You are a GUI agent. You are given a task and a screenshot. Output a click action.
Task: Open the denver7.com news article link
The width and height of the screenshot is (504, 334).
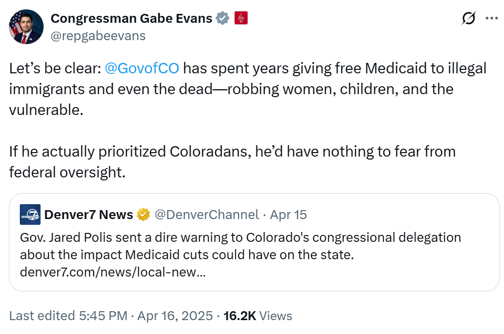[x=113, y=272]
